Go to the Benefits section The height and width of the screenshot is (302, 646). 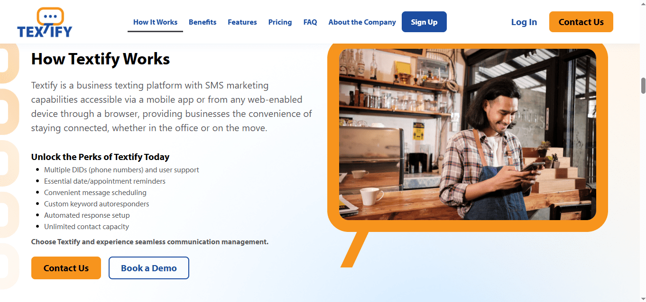pos(203,22)
